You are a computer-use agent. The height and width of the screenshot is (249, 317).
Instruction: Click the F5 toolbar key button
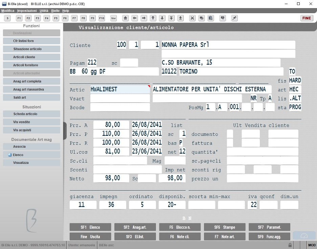56,18
